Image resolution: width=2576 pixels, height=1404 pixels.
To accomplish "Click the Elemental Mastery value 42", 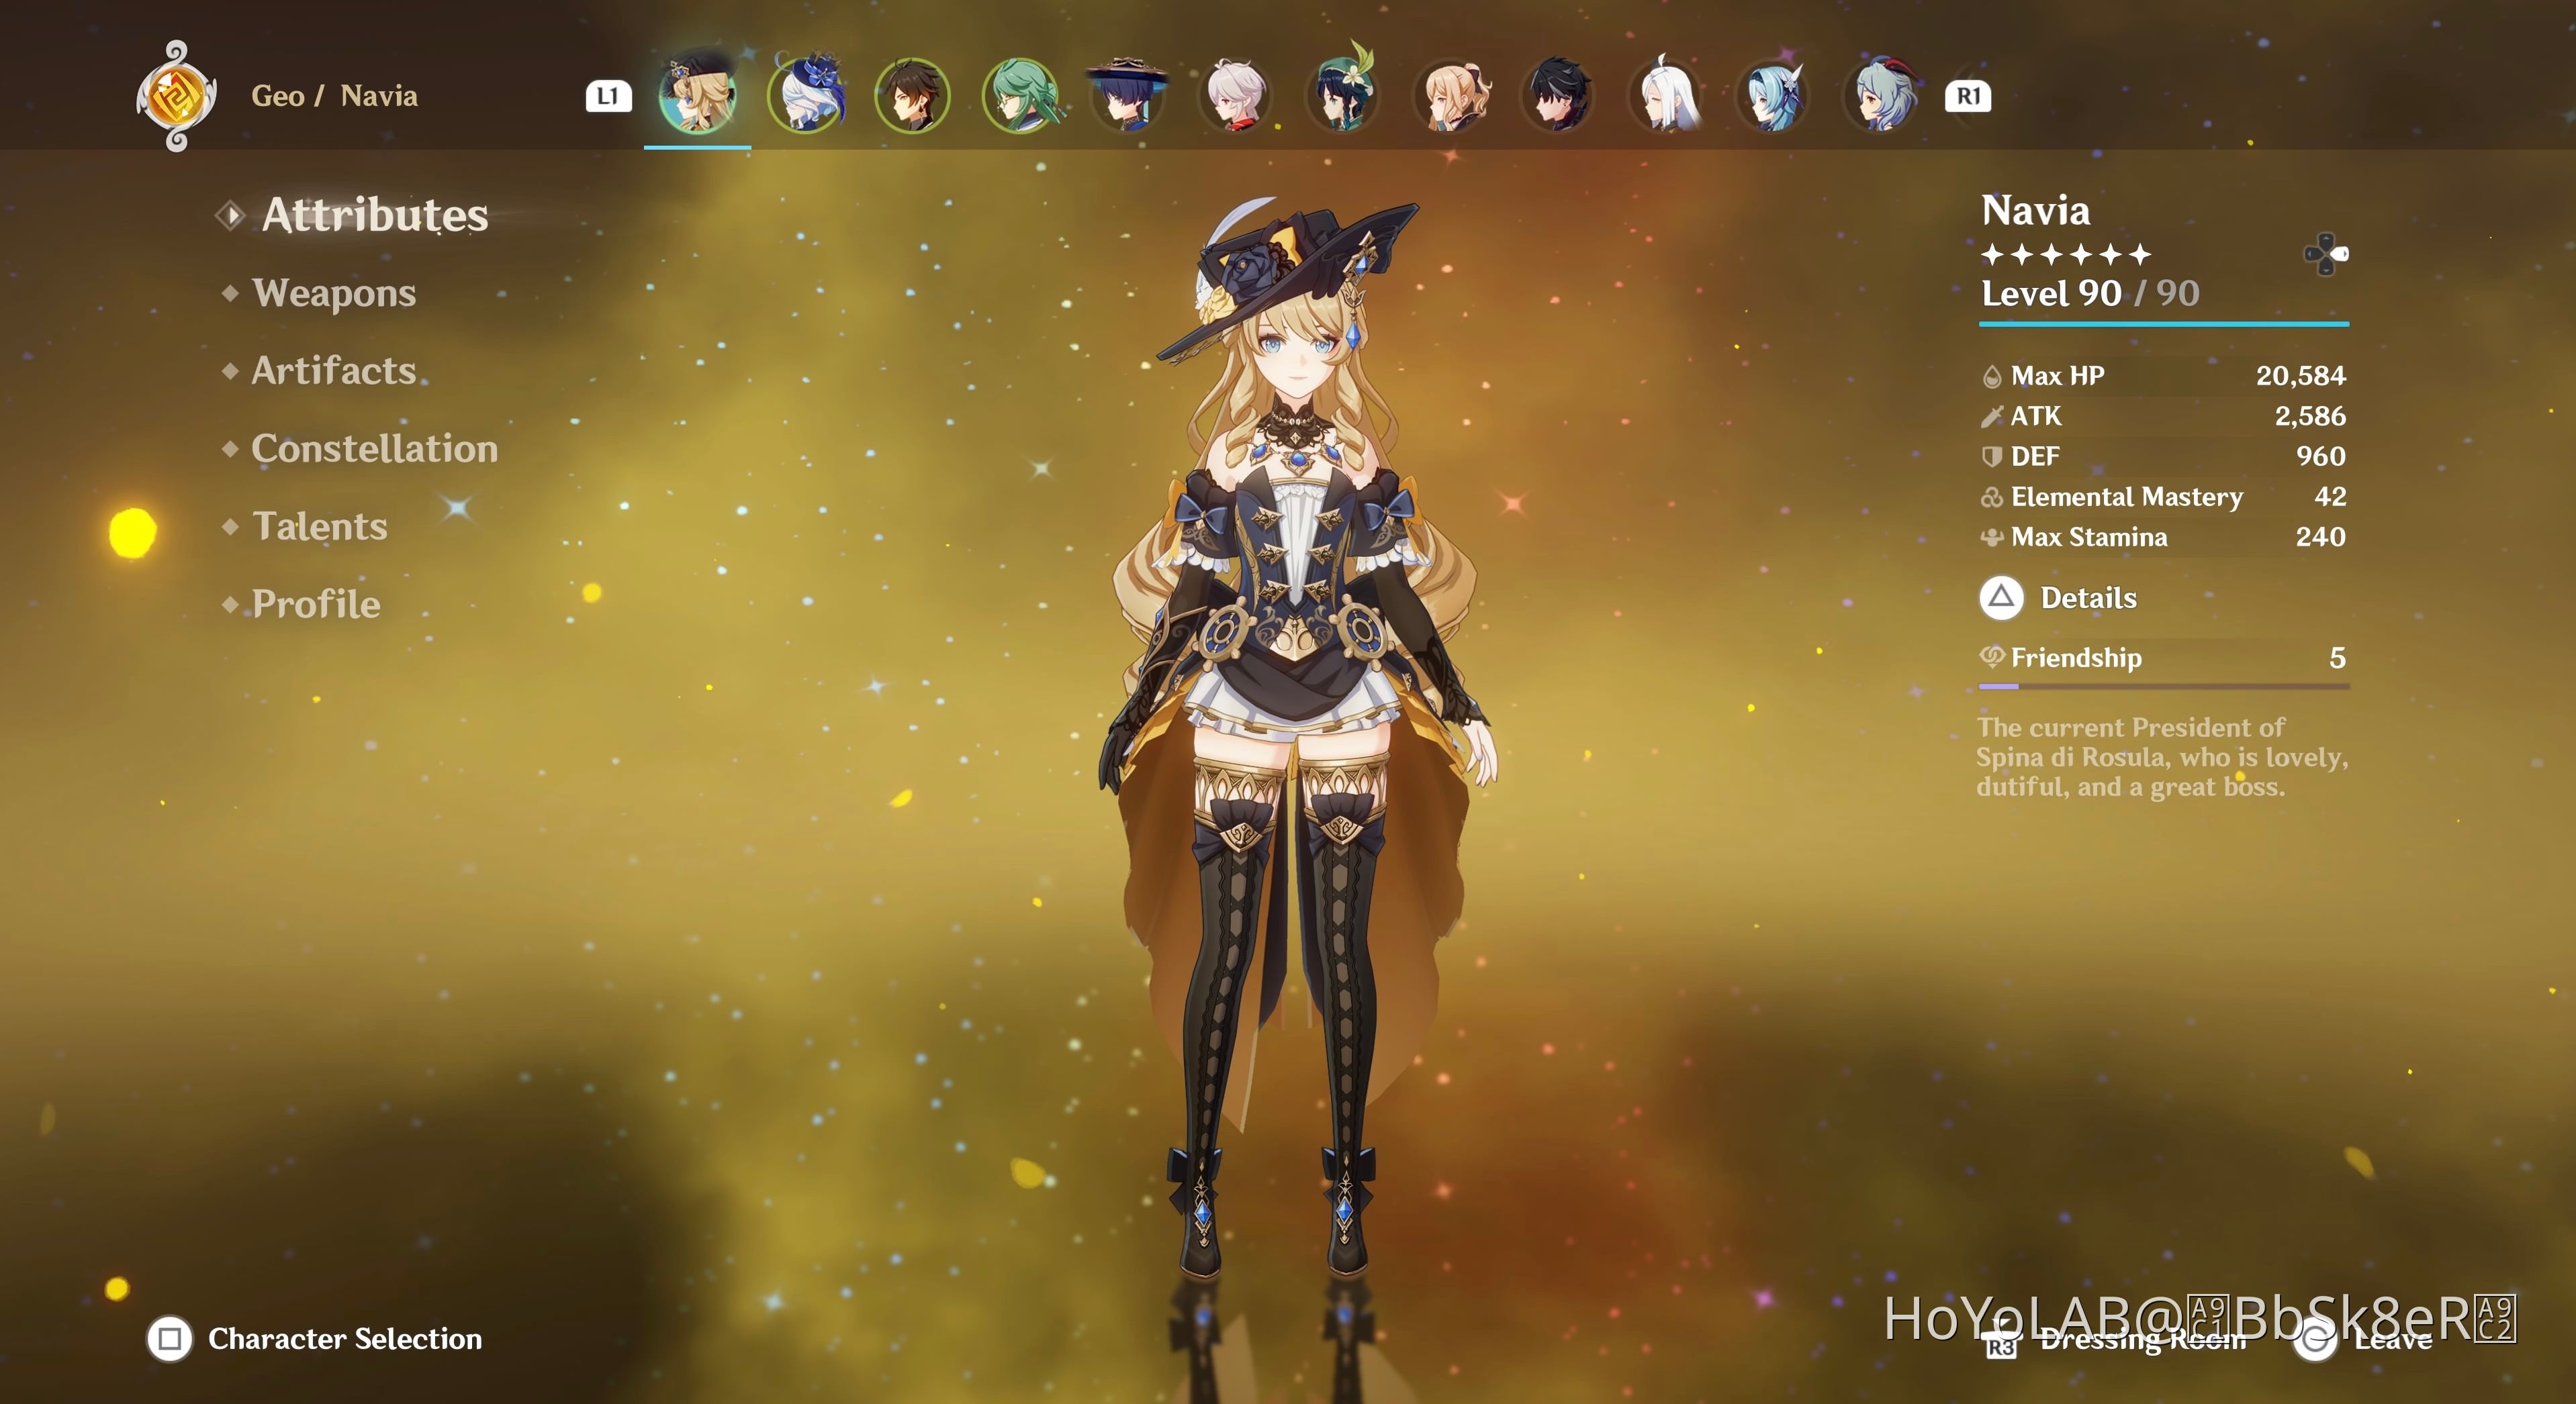I will [x=2330, y=497].
